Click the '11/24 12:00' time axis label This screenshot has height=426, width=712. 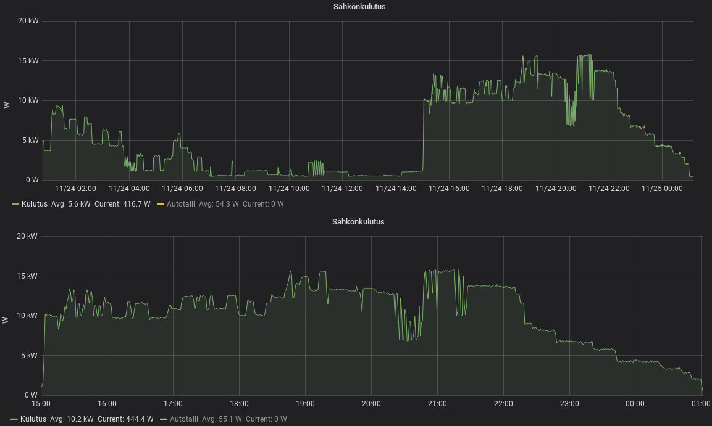pos(342,189)
